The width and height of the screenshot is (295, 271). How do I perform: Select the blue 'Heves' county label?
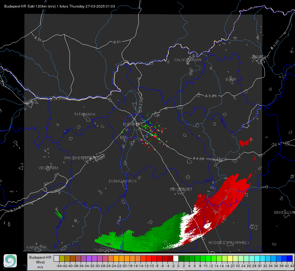click(223, 122)
